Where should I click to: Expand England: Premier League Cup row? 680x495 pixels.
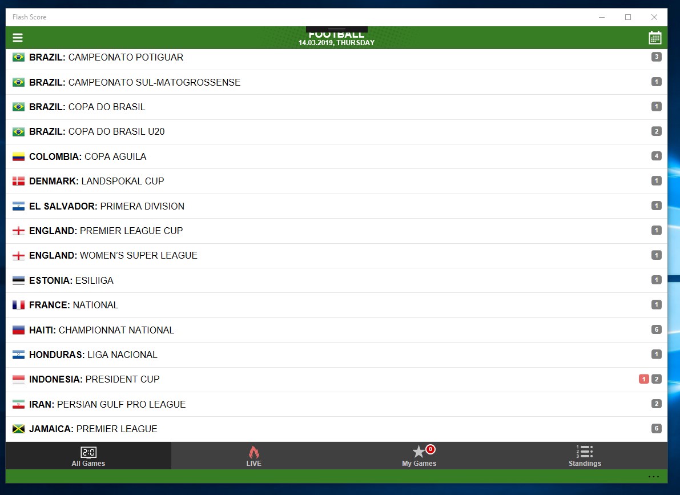[x=336, y=231]
